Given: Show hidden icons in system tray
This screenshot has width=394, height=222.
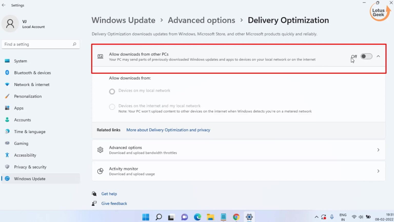Looking at the screenshot, I should [317, 217].
